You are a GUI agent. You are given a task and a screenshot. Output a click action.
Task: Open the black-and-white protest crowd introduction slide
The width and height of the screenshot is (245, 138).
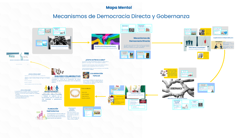point(60,43)
